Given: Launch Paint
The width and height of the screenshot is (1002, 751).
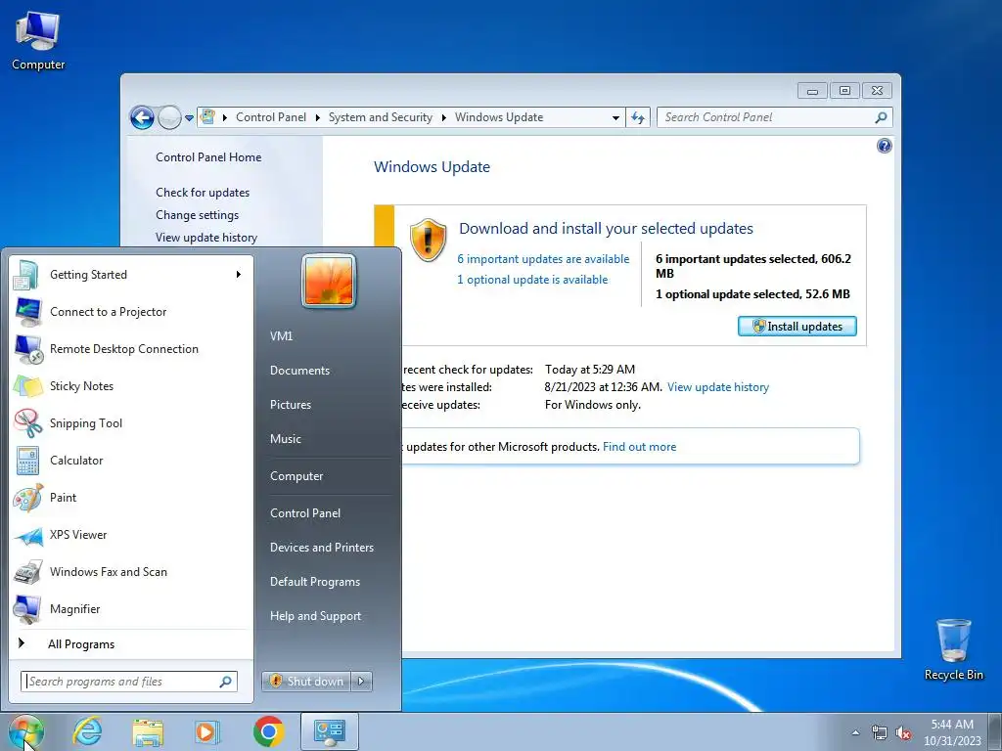Looking at the screenshot, I should [x=130, y=497].
